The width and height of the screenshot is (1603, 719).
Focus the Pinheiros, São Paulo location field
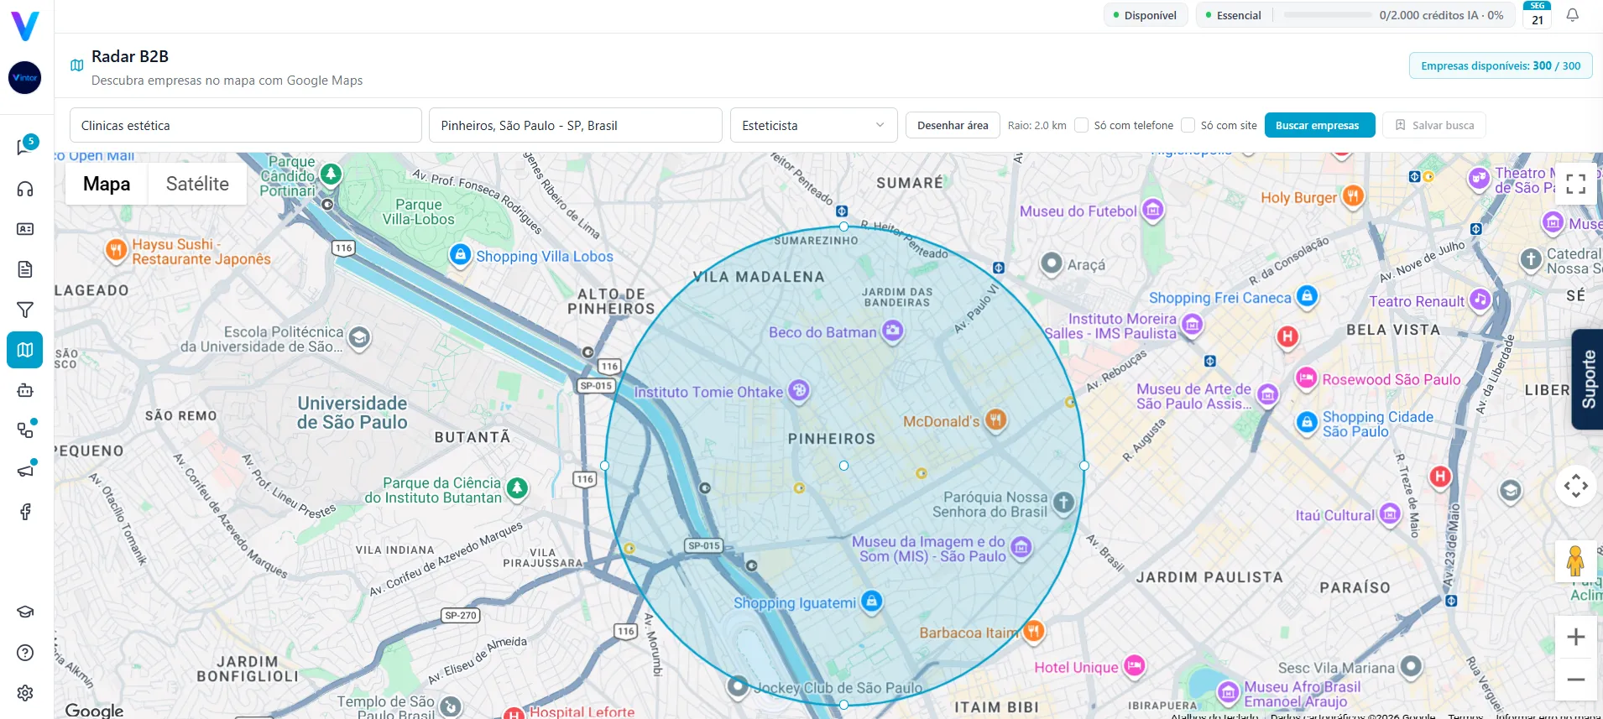(x=575, y=125)
